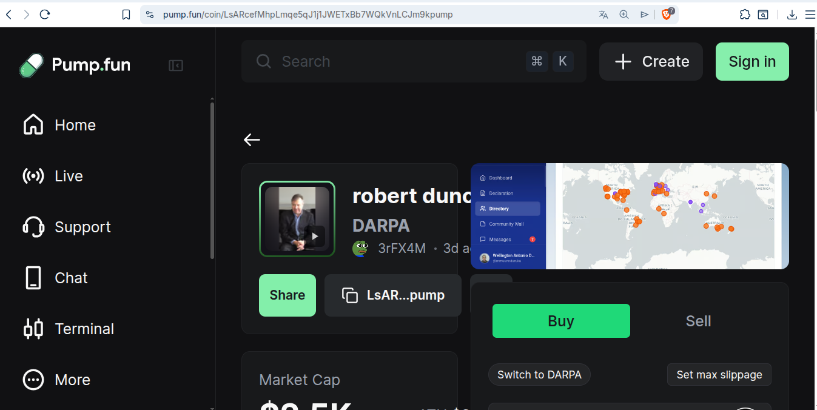Go back with browser back arrow
This screenshot has height=410, width=817.
[8, 15]
